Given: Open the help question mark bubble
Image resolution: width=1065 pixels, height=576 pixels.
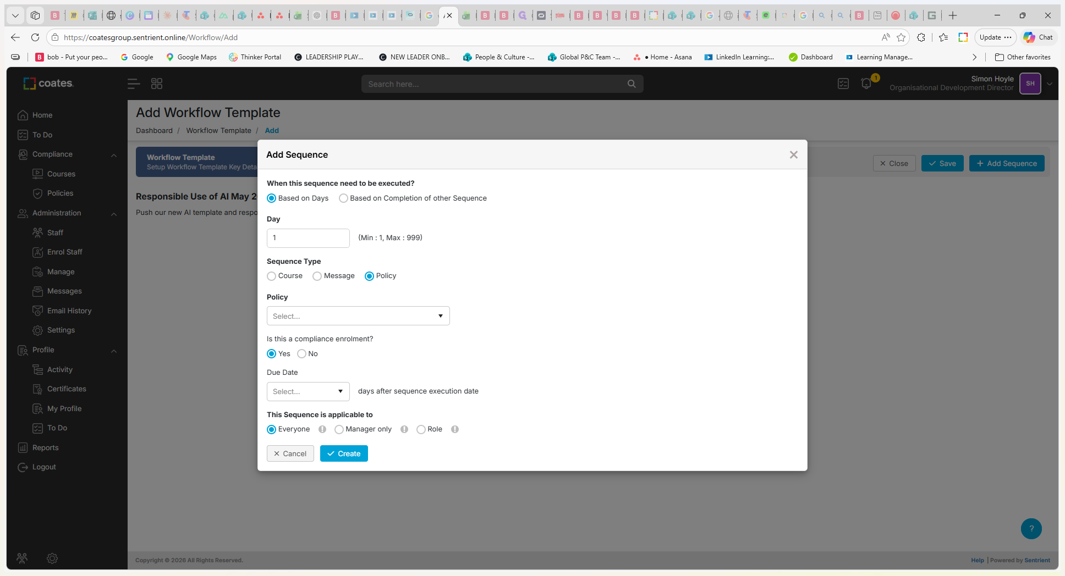Looking at the screenshot, I should (x=1031, y=529).
